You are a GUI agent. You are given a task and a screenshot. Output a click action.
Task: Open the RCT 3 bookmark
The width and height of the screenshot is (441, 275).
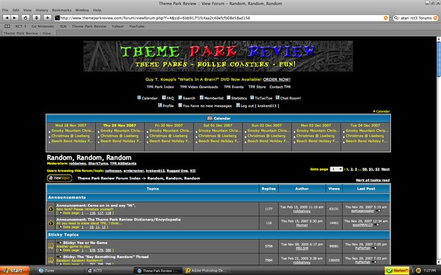click(20, 26)
